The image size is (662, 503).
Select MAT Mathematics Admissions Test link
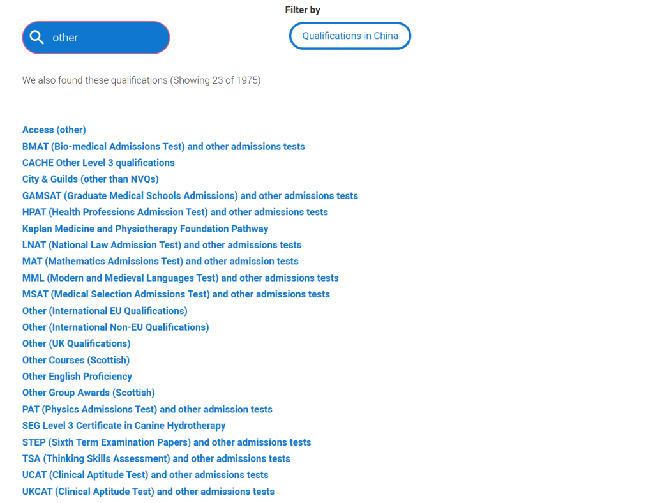(160, 262)
